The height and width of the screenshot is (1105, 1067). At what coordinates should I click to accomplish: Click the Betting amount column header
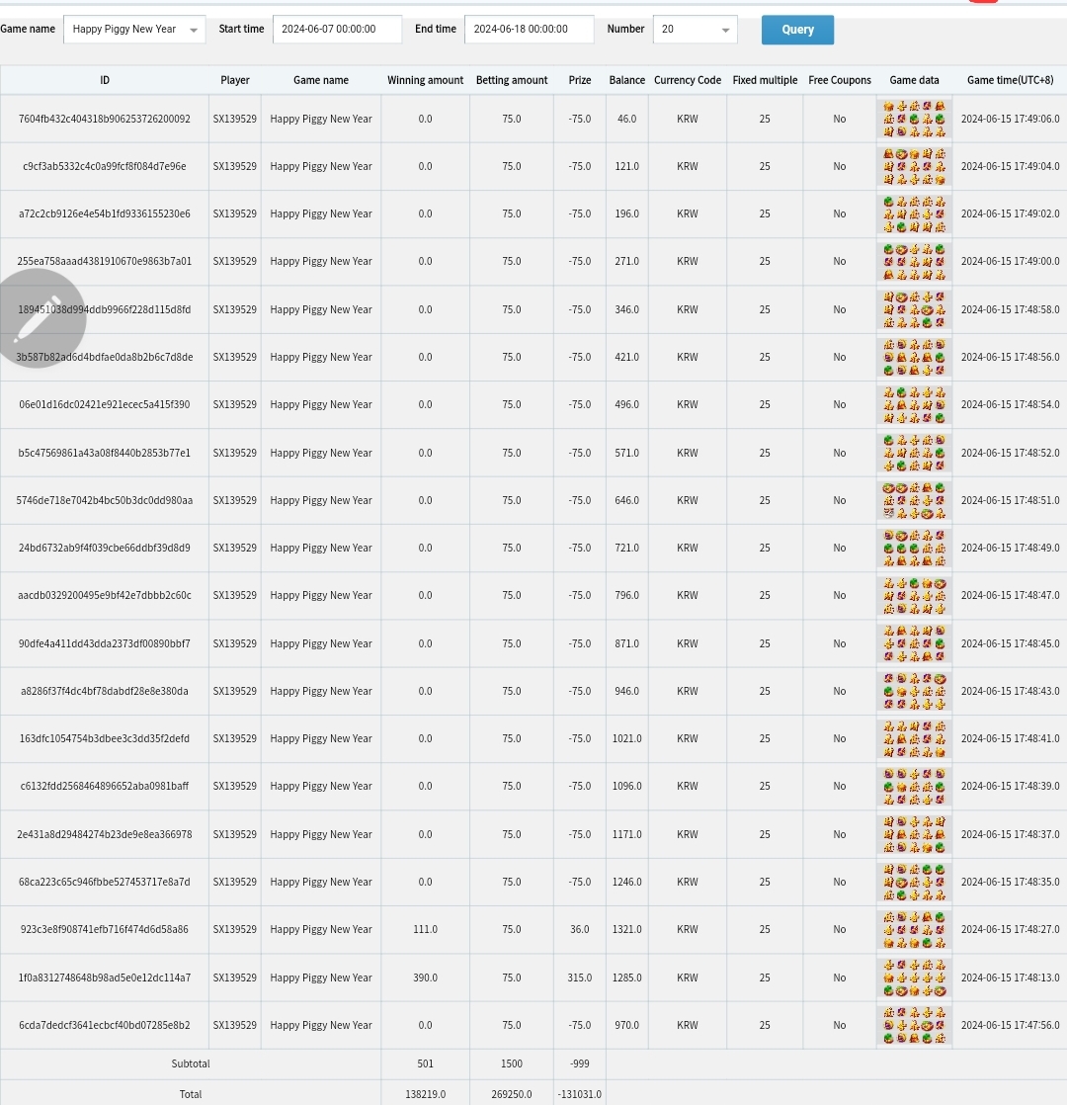[512, 80]
